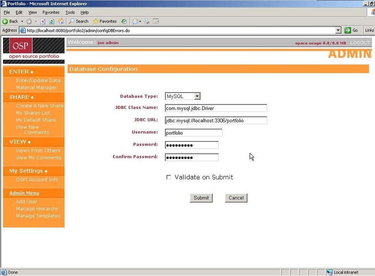
Task: Submit the database configuration form
Action: (201, 198)
